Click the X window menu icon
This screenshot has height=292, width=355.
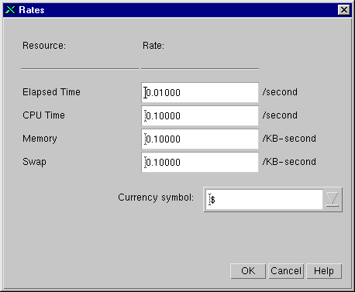tap(11, 10)
